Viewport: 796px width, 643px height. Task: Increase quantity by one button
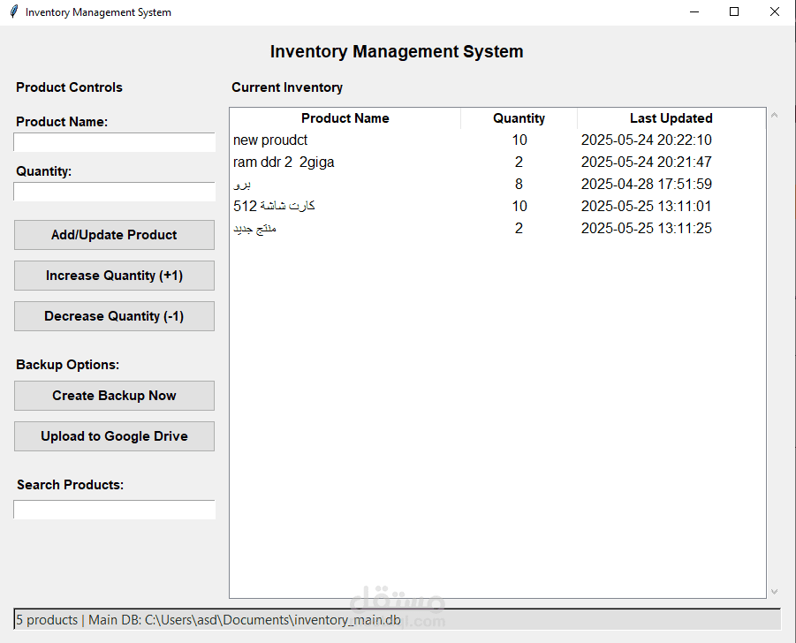click(114, 276)
